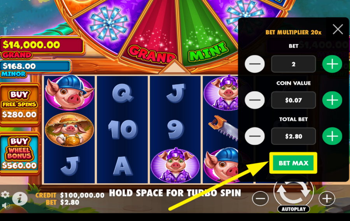Open Autoplay options
This screenshot has height=221, width=350.
point(293,209)
